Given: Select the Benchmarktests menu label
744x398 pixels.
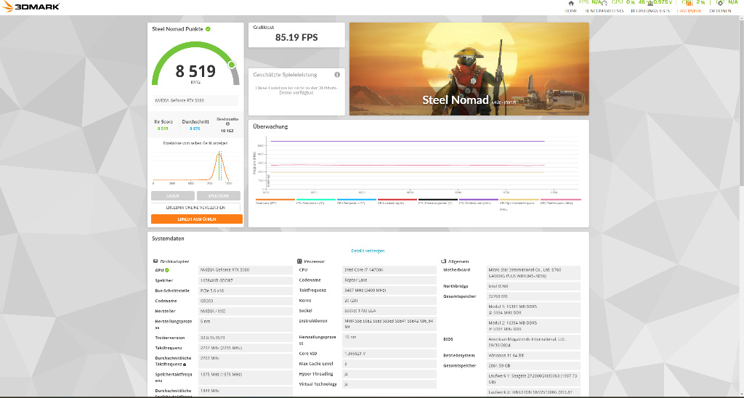Looking at the screenshot, I should (x=604, y=11).
